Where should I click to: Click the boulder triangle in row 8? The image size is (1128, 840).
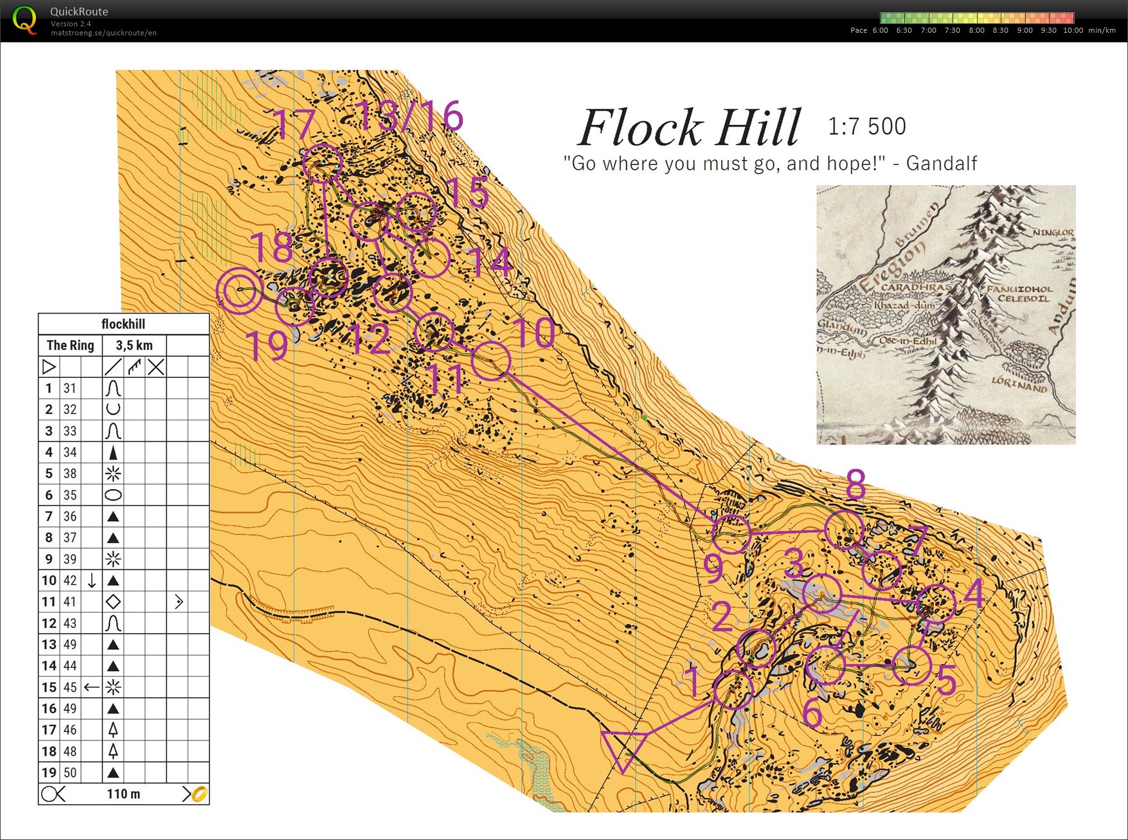113,538
